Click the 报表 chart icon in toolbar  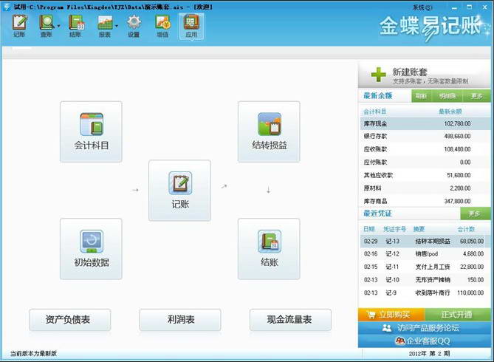(105, 26)
